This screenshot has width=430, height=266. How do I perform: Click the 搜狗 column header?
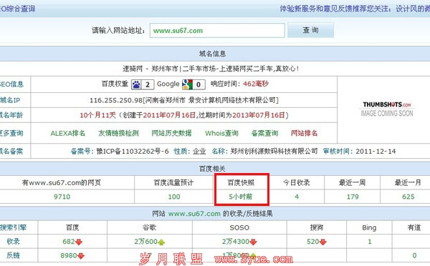point(317,227)
